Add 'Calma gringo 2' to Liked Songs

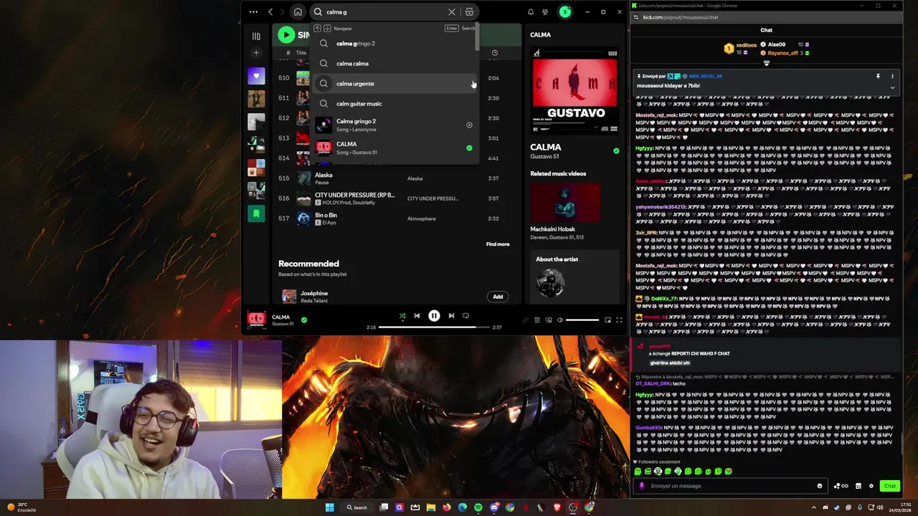tap(469, 125)
